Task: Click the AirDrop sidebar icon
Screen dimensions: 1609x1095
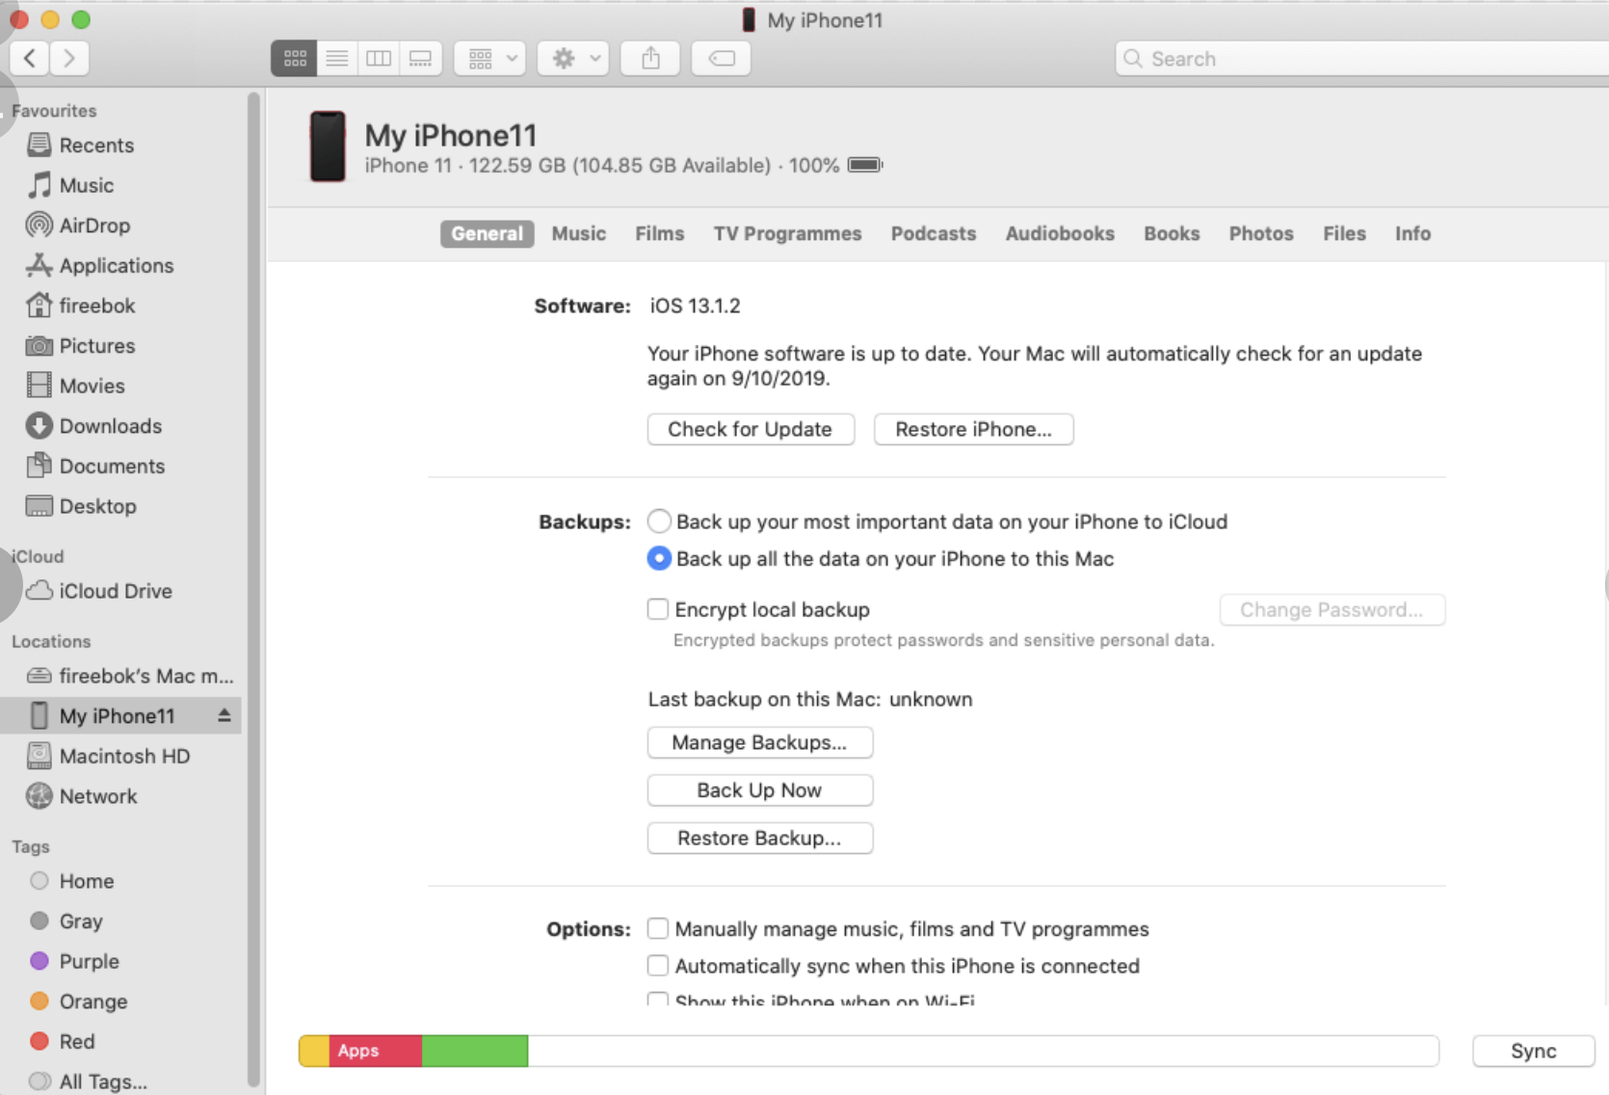Action: pos(39,226)
